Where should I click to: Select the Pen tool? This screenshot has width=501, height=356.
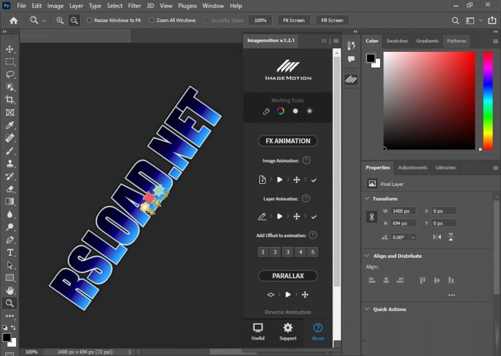coord(9,240)
